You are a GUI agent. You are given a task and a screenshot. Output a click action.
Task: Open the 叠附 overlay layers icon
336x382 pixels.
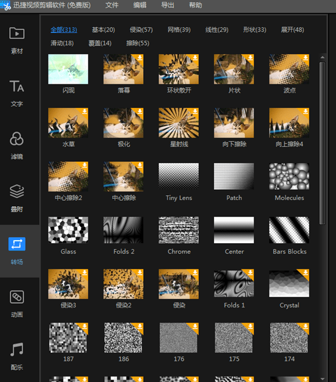pos(17,191)
